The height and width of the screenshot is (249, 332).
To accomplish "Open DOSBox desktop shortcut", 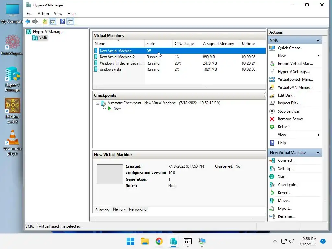I will tap(13, 111).
